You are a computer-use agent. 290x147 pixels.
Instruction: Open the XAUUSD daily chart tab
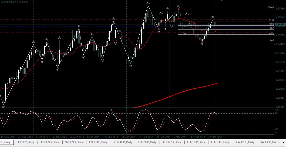[x=268, y=142]
